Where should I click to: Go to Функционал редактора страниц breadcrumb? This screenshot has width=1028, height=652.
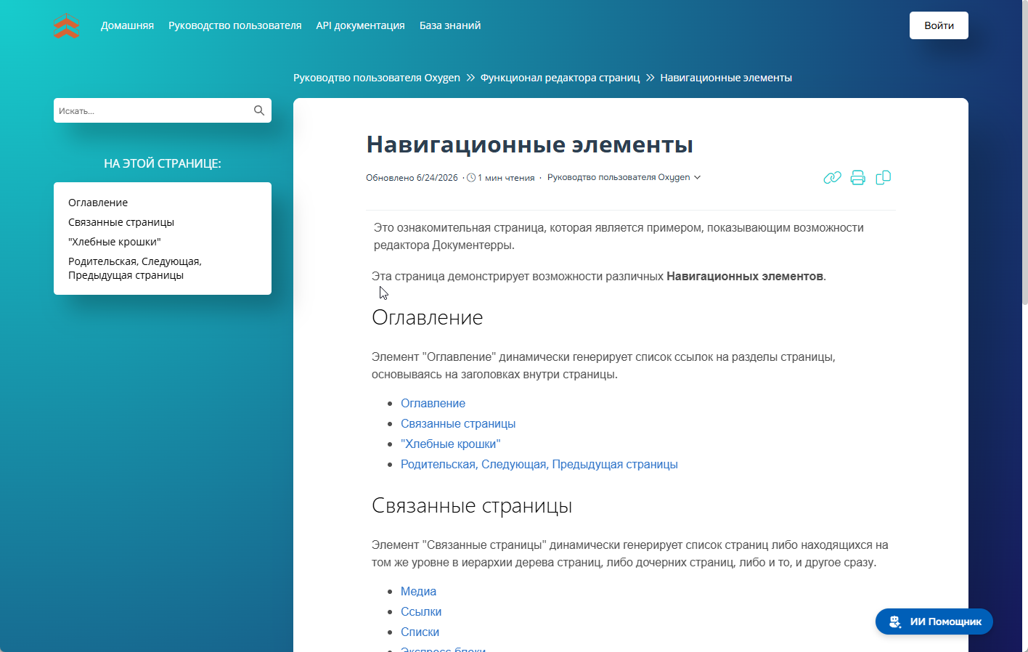560,78
